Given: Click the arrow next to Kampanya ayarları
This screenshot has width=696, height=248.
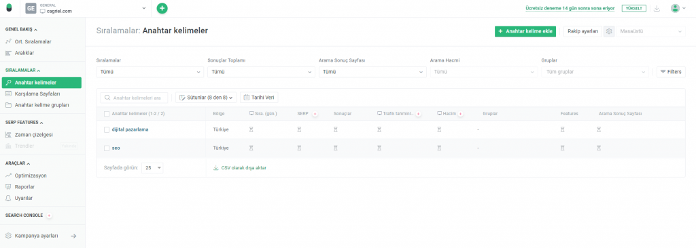Looking at the screenshot, I should point(73,236).
